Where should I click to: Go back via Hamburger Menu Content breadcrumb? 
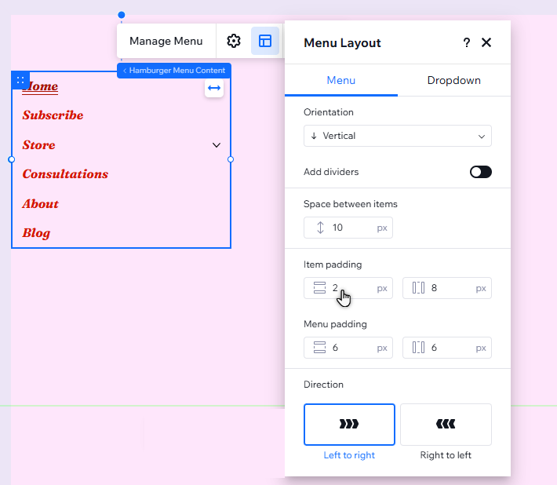pos(174,71)
